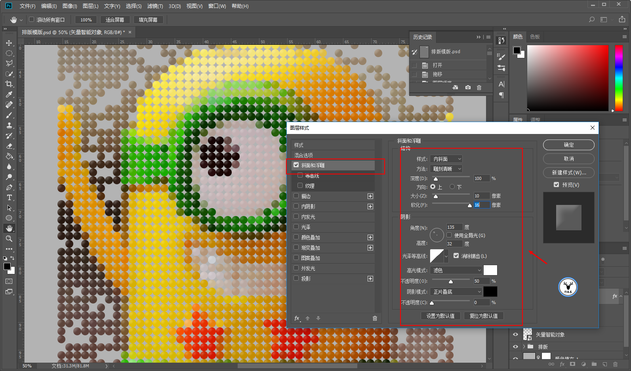The image size is (631, 371).
Task: Toggle the 预览(V) checkbox
Action: pyautogui.click(x=556, y=185)
